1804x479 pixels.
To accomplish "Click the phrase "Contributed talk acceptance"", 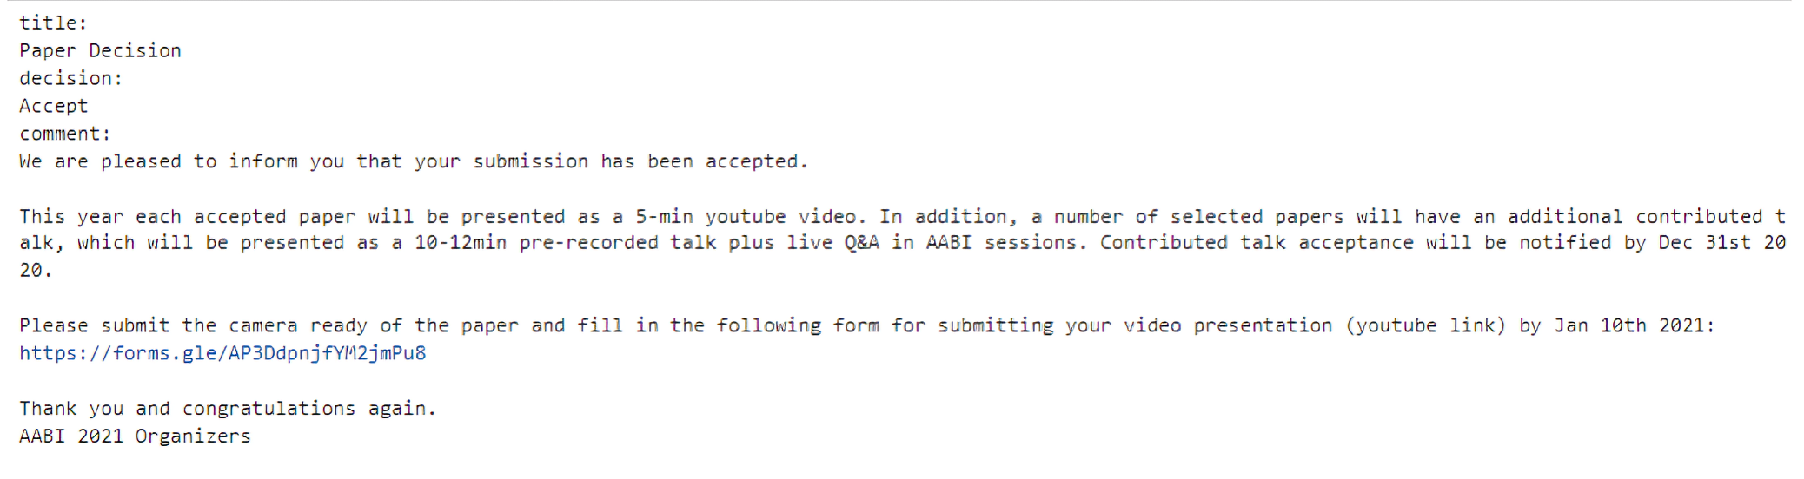I will point(1257,243).
